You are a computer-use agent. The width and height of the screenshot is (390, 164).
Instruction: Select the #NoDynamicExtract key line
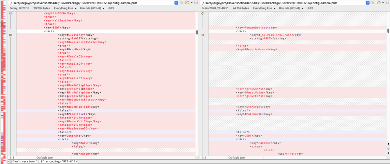point(82,100)
